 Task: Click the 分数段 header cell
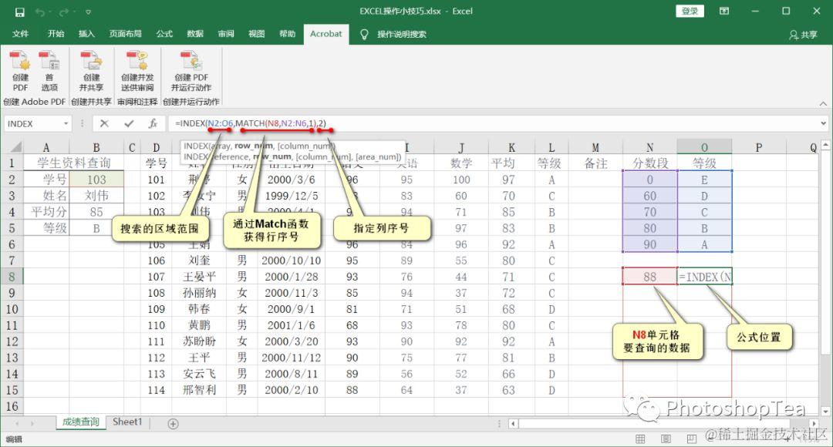coord(649,163)
